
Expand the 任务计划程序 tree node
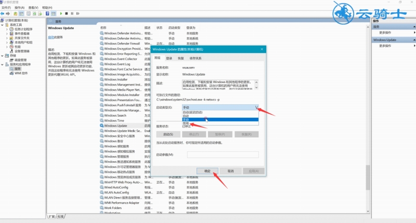tap(7, 29)
